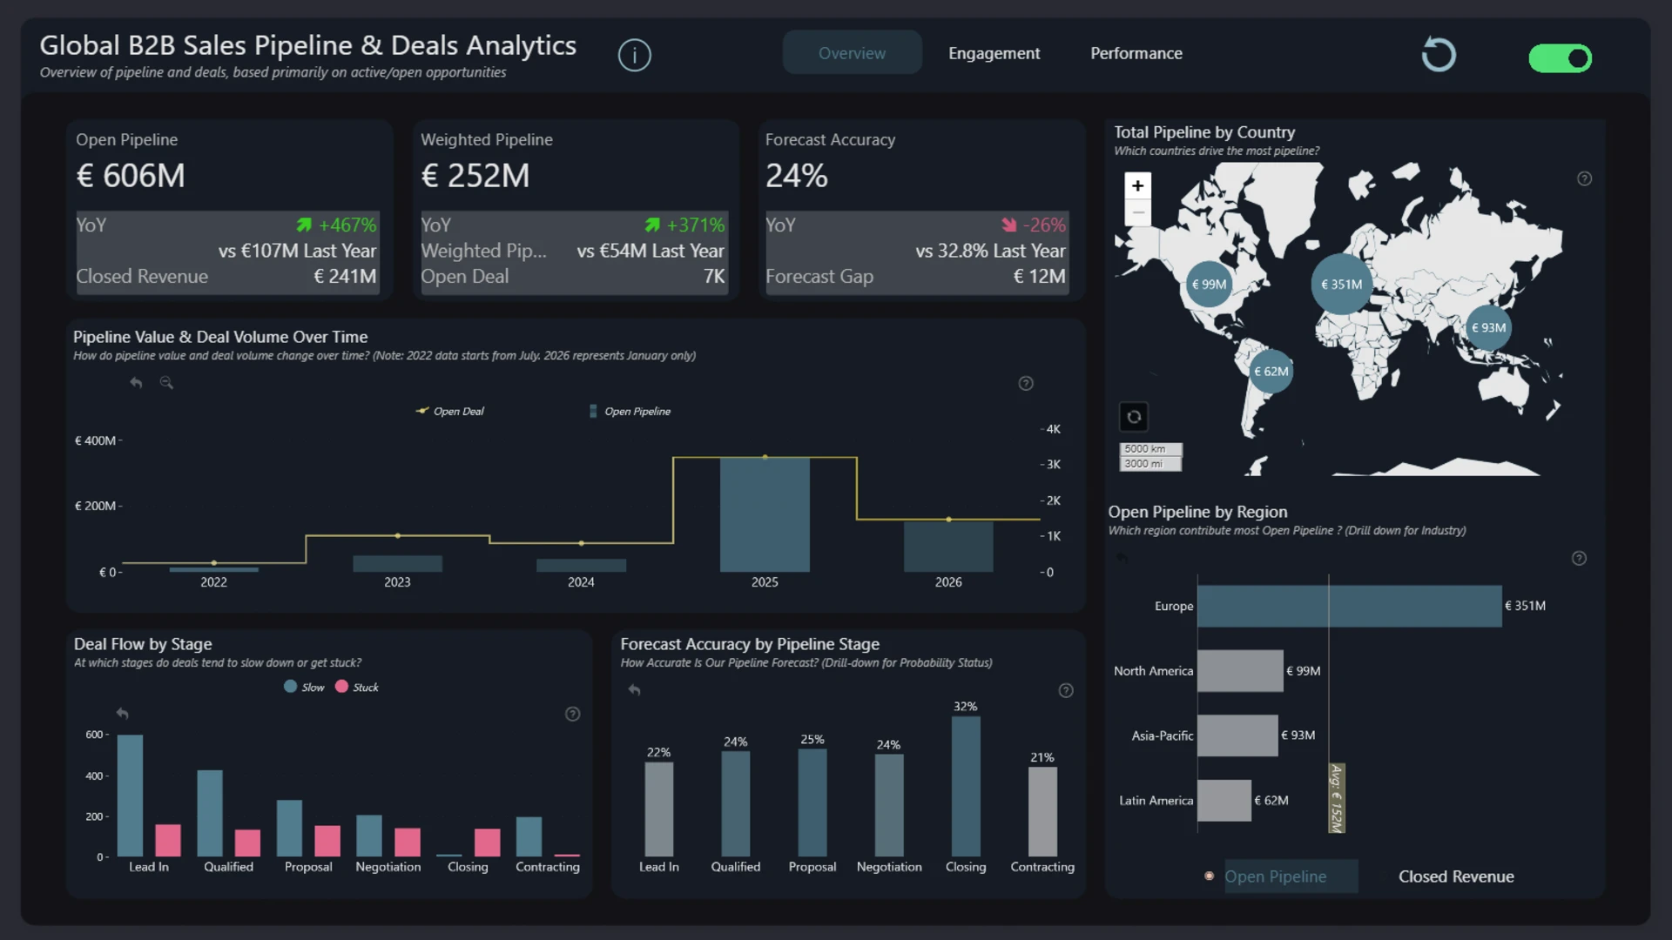Drill up in Forecast Accuracy by Stage chart
This screenshot has width=1672, height=940.
tap(634, 690)
